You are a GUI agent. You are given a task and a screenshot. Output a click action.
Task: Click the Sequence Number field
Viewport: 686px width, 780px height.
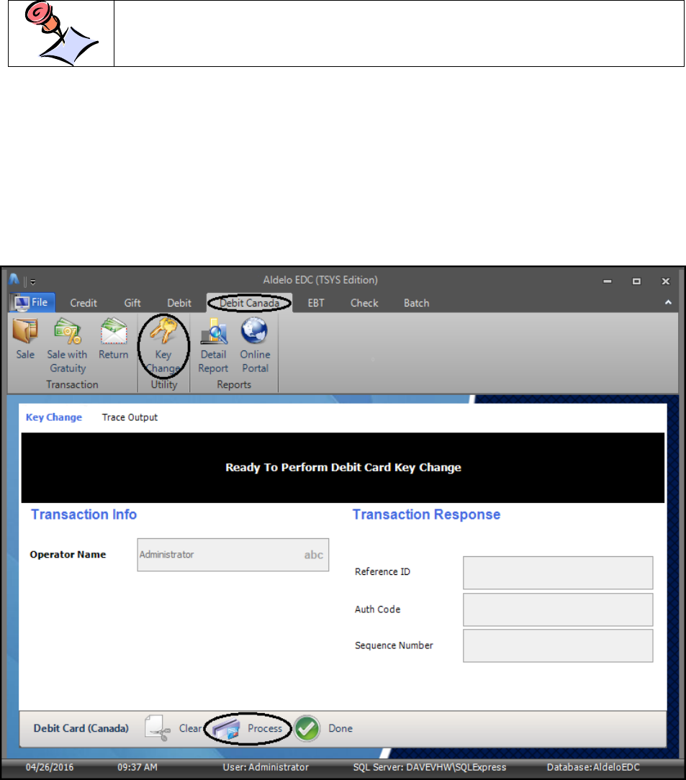point(558,645)
